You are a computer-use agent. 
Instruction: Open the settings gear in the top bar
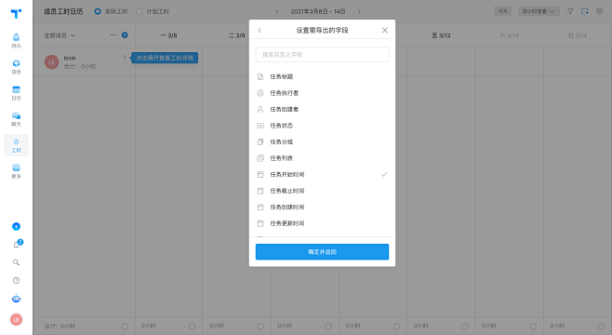coord(600,11)
